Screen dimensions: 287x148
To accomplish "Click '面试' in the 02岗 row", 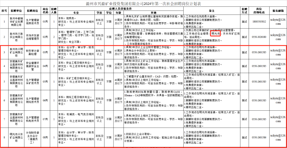I will [244, 37].
